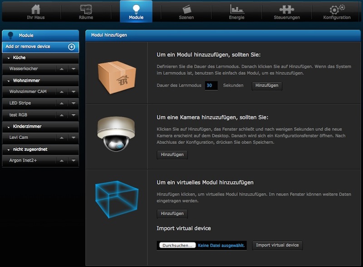Click plus icon beside Add or remove device
The image size is (363, 267).
72,47
